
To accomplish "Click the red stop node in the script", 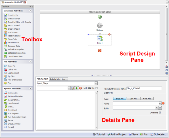I will [x=100, y=50].
